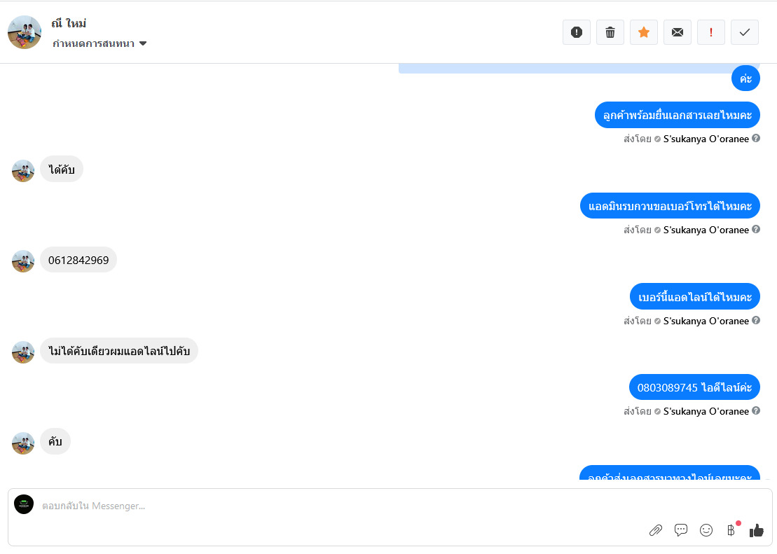Screen dimensions: 777x554
Task: Click the help icon beside the first S'sukanya O'oranee
Action: (x=756, y=139)
